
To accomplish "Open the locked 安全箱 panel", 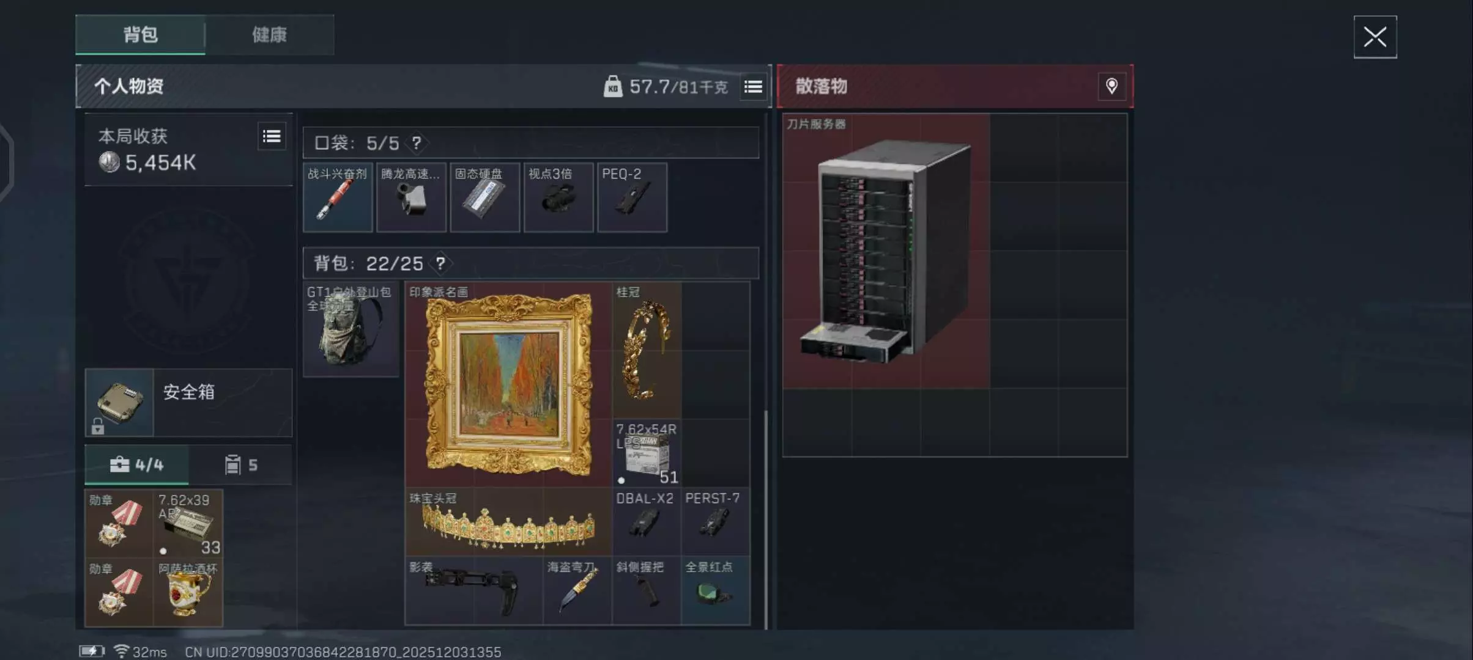I will click(188, 402).
